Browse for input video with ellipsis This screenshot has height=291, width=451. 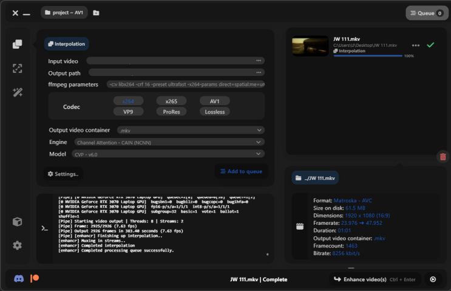(259, 61)
